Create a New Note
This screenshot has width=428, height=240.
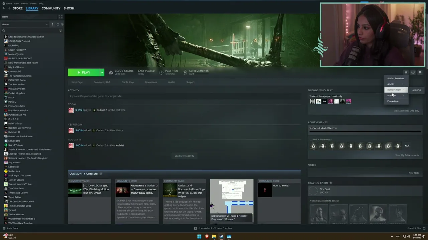click(414, 173)
